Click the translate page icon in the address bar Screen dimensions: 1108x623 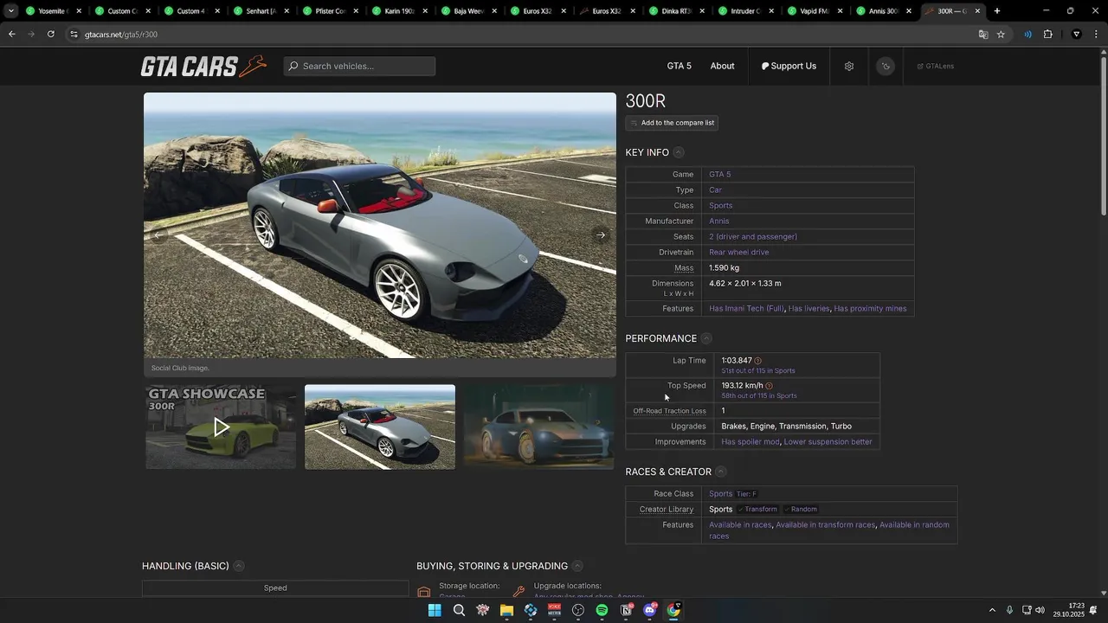(983, 34)
